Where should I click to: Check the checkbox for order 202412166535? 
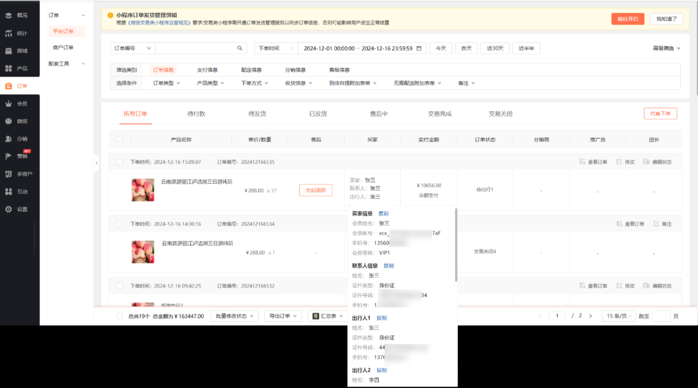pos(120,162)
